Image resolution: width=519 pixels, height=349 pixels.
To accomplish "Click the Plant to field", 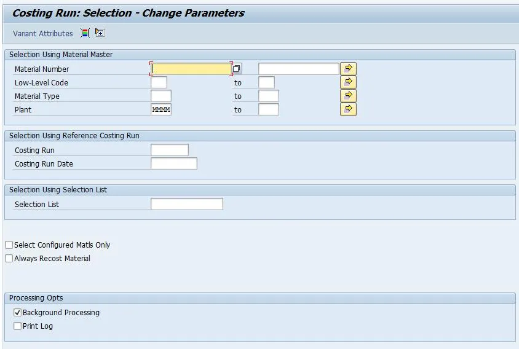I will coord(269,109).
